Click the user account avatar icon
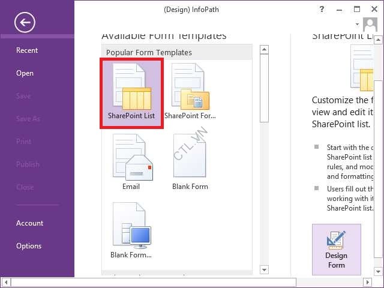The width and height of the screenshot is (384, 288). (370, 25)
